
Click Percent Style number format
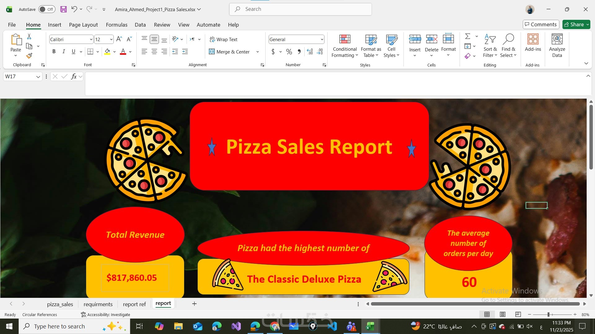[x=289, y=52]
